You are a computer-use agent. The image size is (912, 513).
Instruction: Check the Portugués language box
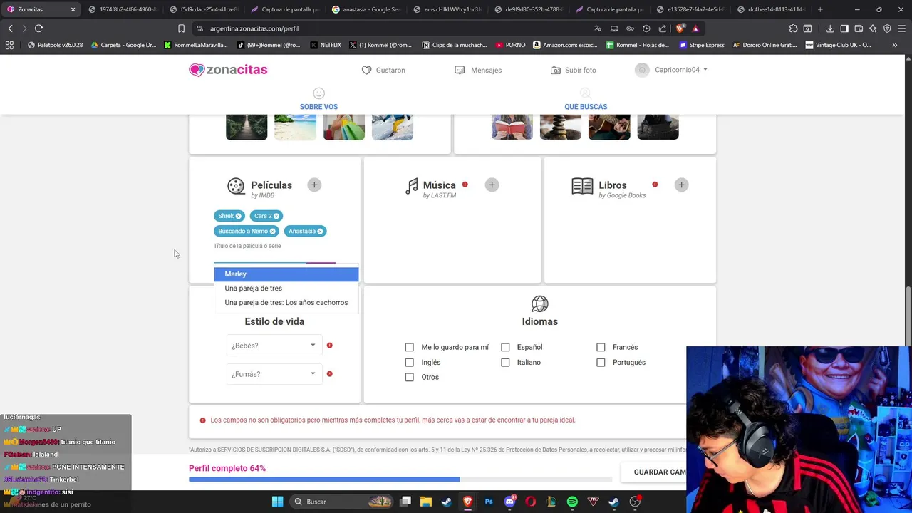(x=601, y=362)
